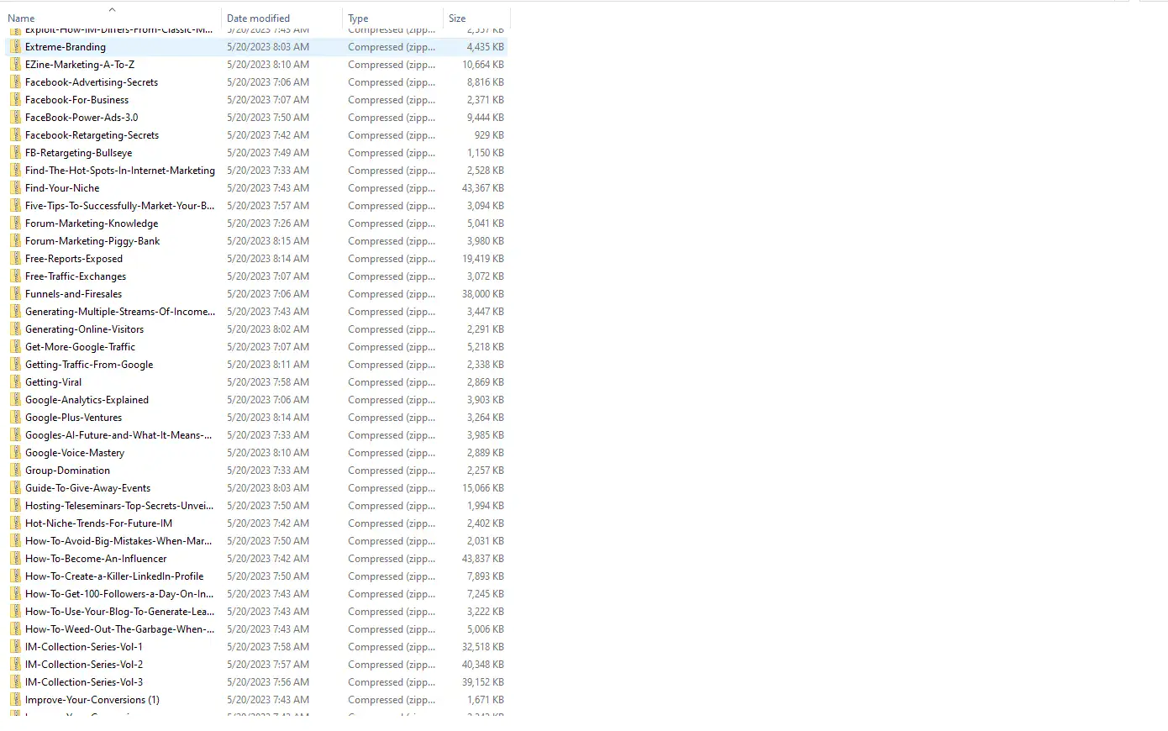1168x731 pixels.
Task: Click the zip icon for Get-More-Google-Traffic
Action: 15,347
